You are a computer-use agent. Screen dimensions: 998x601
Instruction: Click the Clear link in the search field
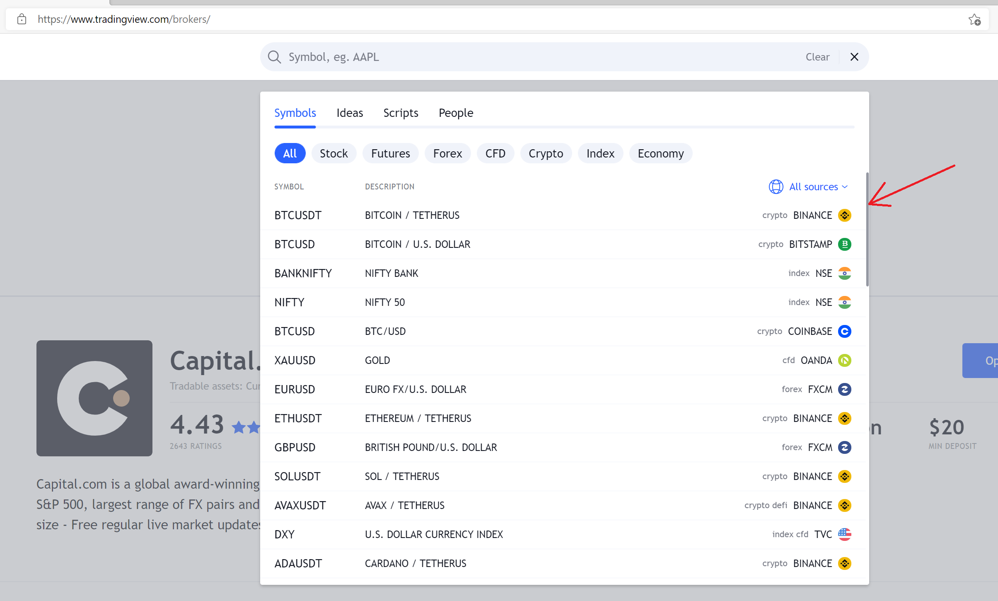[817, 57]
